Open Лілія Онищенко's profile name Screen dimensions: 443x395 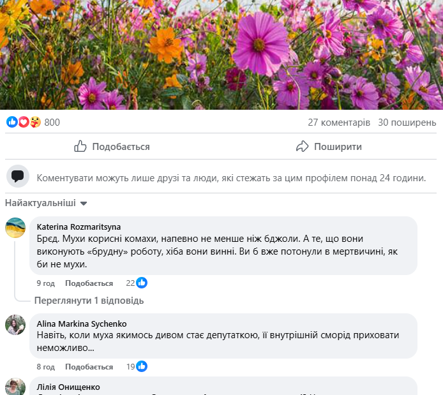(68, 387)
